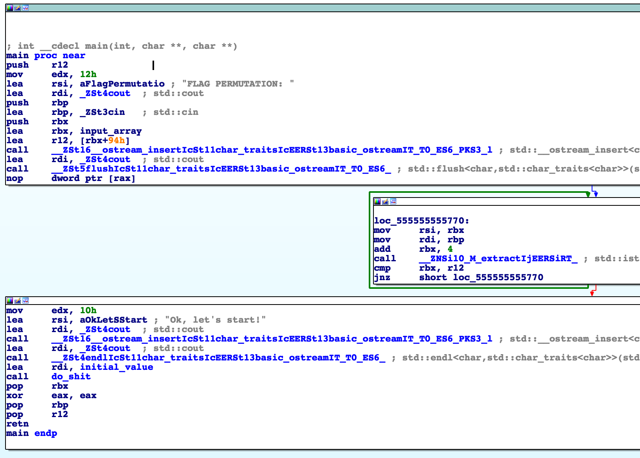Click the edit pencil icon on the main proc block
Screen dimensions: 640x458
(18, 8)
